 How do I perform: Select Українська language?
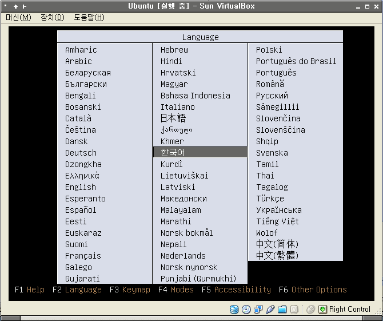pos(279,210)
